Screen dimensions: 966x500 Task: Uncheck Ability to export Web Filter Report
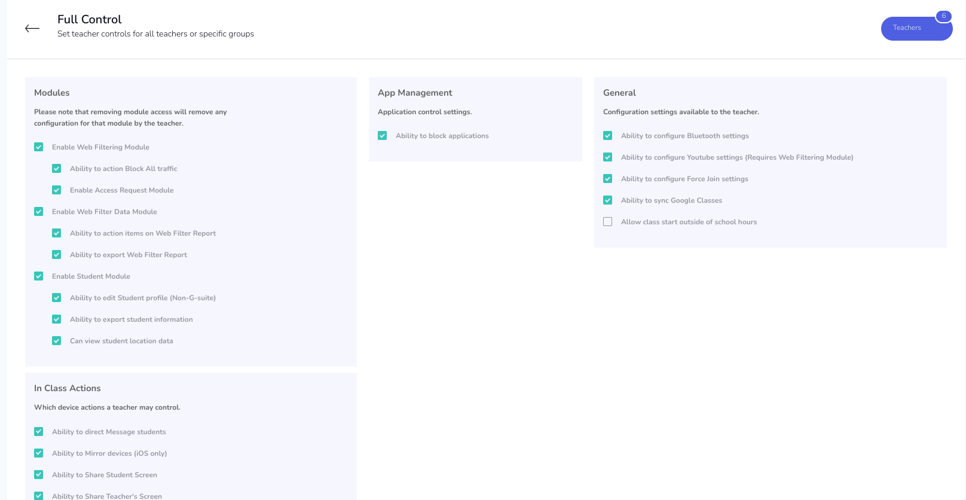[x=57, y=255]
